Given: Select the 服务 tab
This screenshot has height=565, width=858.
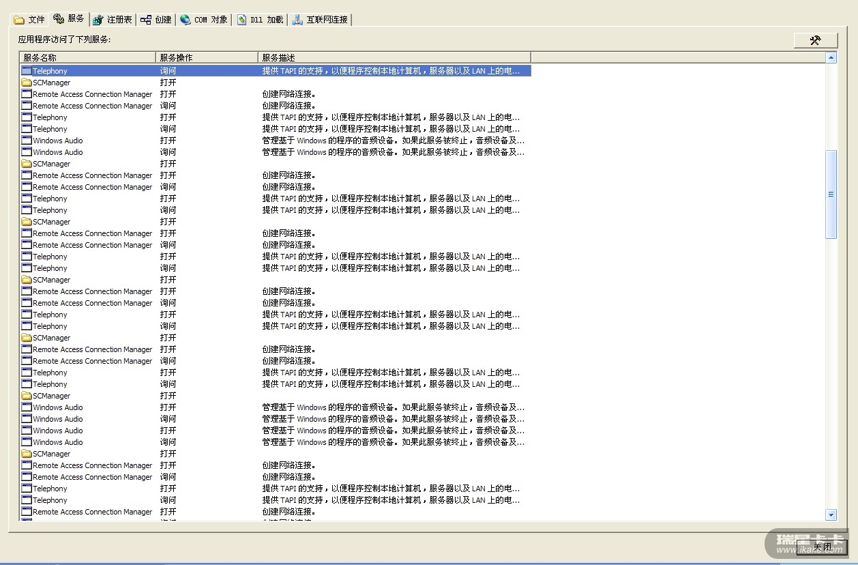Looking at the screenshot, I should coord(69,18).
